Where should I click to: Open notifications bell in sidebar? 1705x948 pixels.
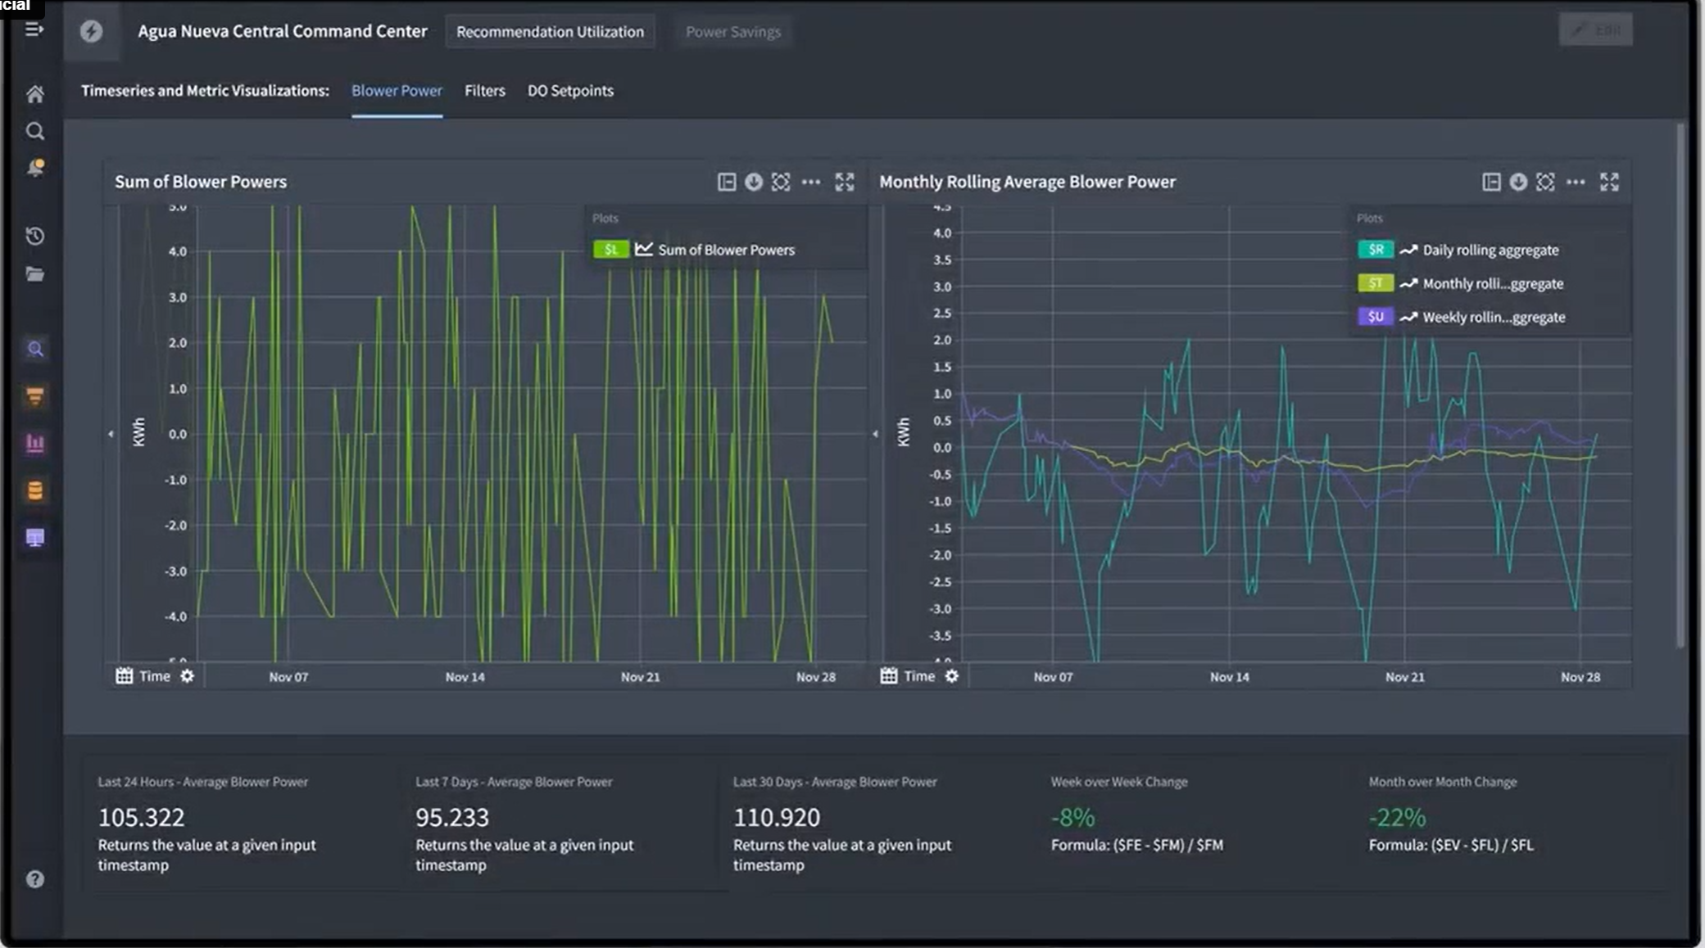(34, 168)
